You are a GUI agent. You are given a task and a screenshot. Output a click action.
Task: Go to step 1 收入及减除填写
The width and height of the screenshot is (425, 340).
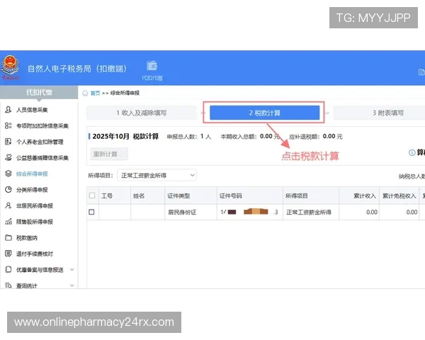pos(141,113)
